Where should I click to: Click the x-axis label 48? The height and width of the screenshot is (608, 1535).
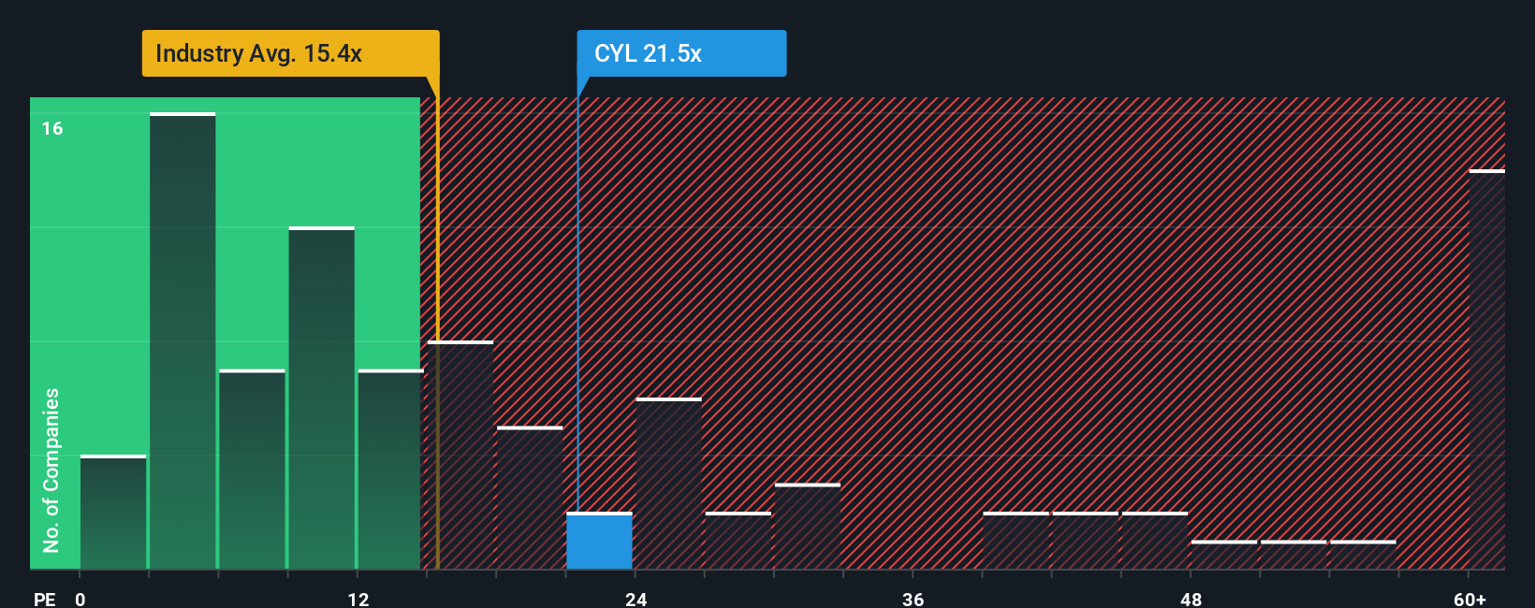tap(1191, 599)
